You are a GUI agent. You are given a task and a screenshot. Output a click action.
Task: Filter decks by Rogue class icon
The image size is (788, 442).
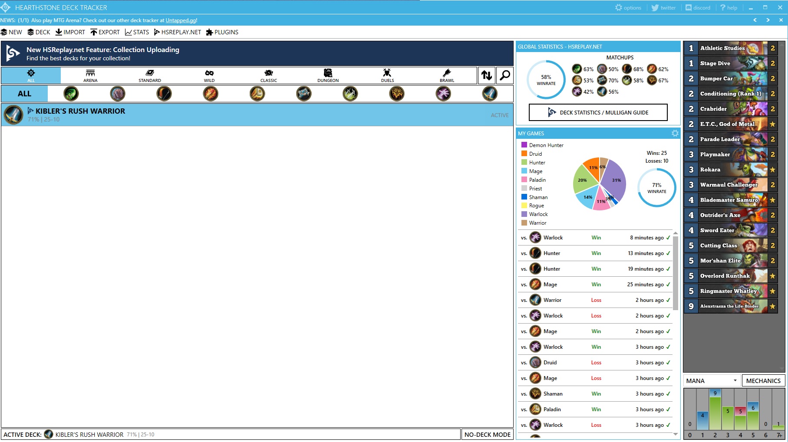(x=350, y=94)
